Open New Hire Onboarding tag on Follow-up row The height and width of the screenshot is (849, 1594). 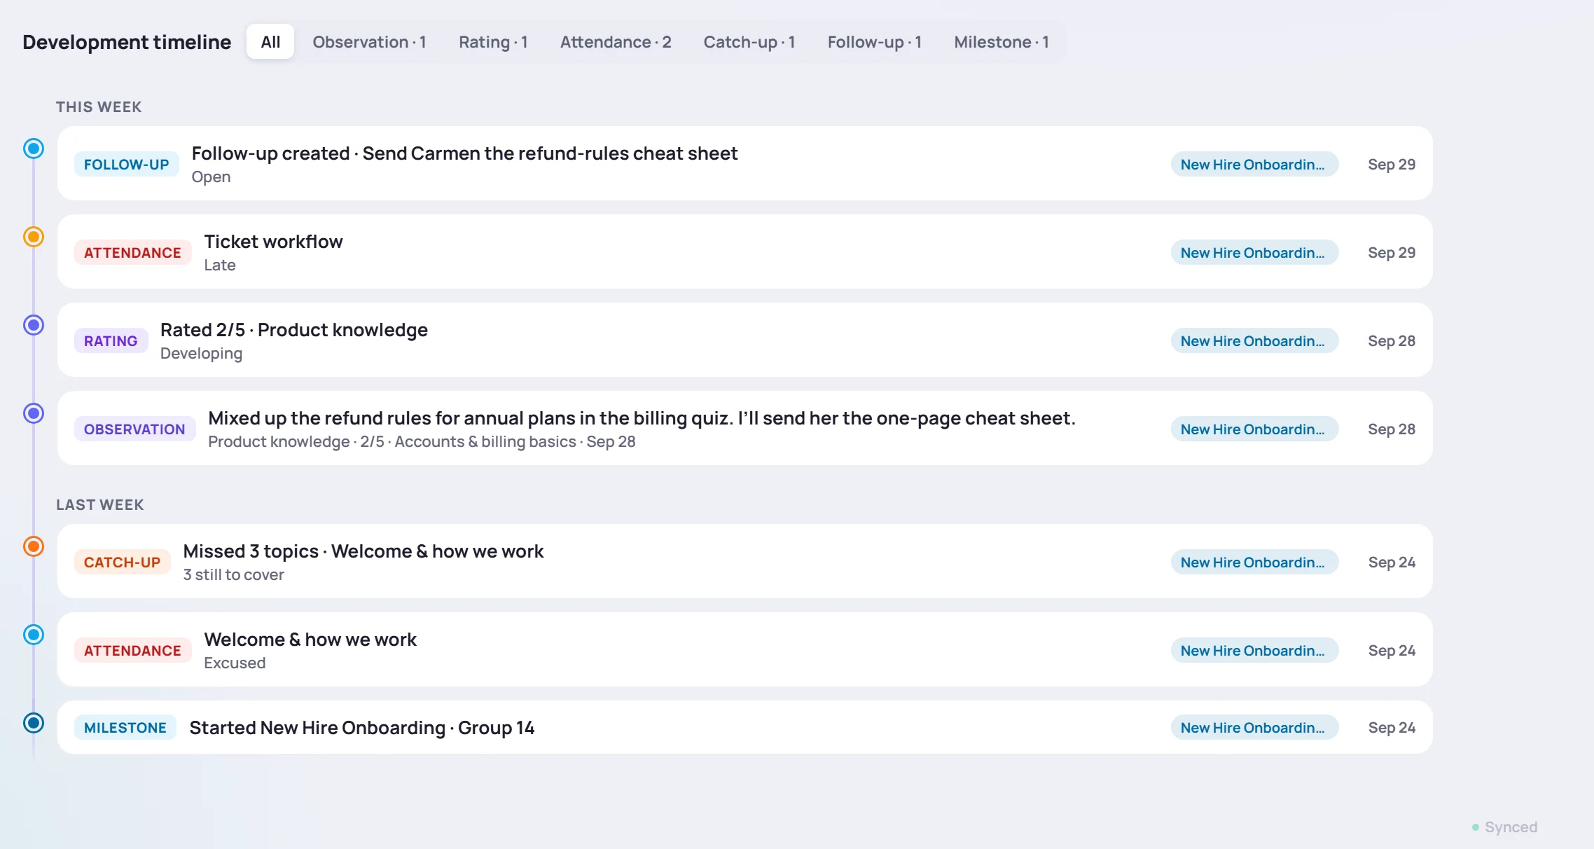tap(1254, 165)
